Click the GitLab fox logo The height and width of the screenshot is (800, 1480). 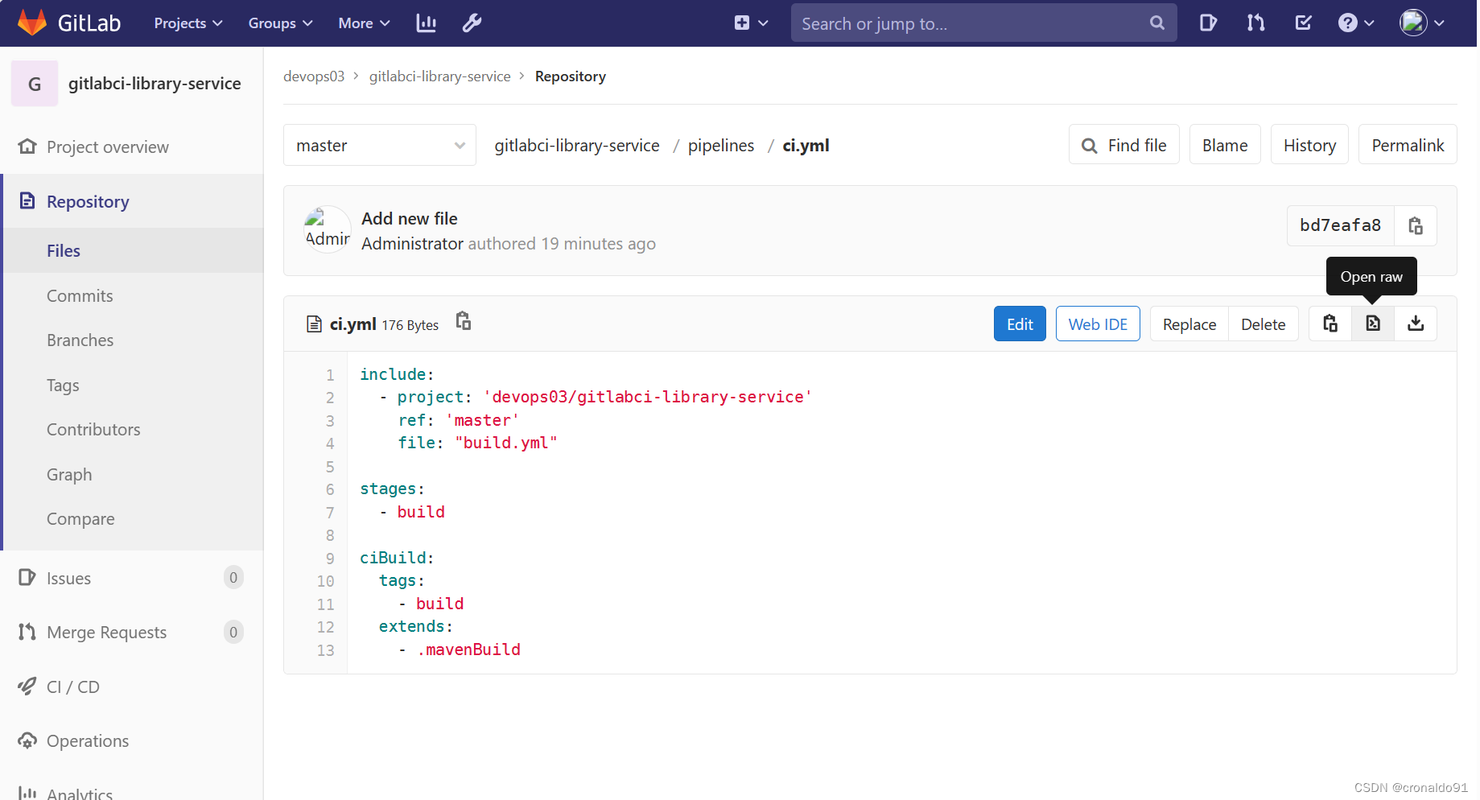[x=32, y=23]
